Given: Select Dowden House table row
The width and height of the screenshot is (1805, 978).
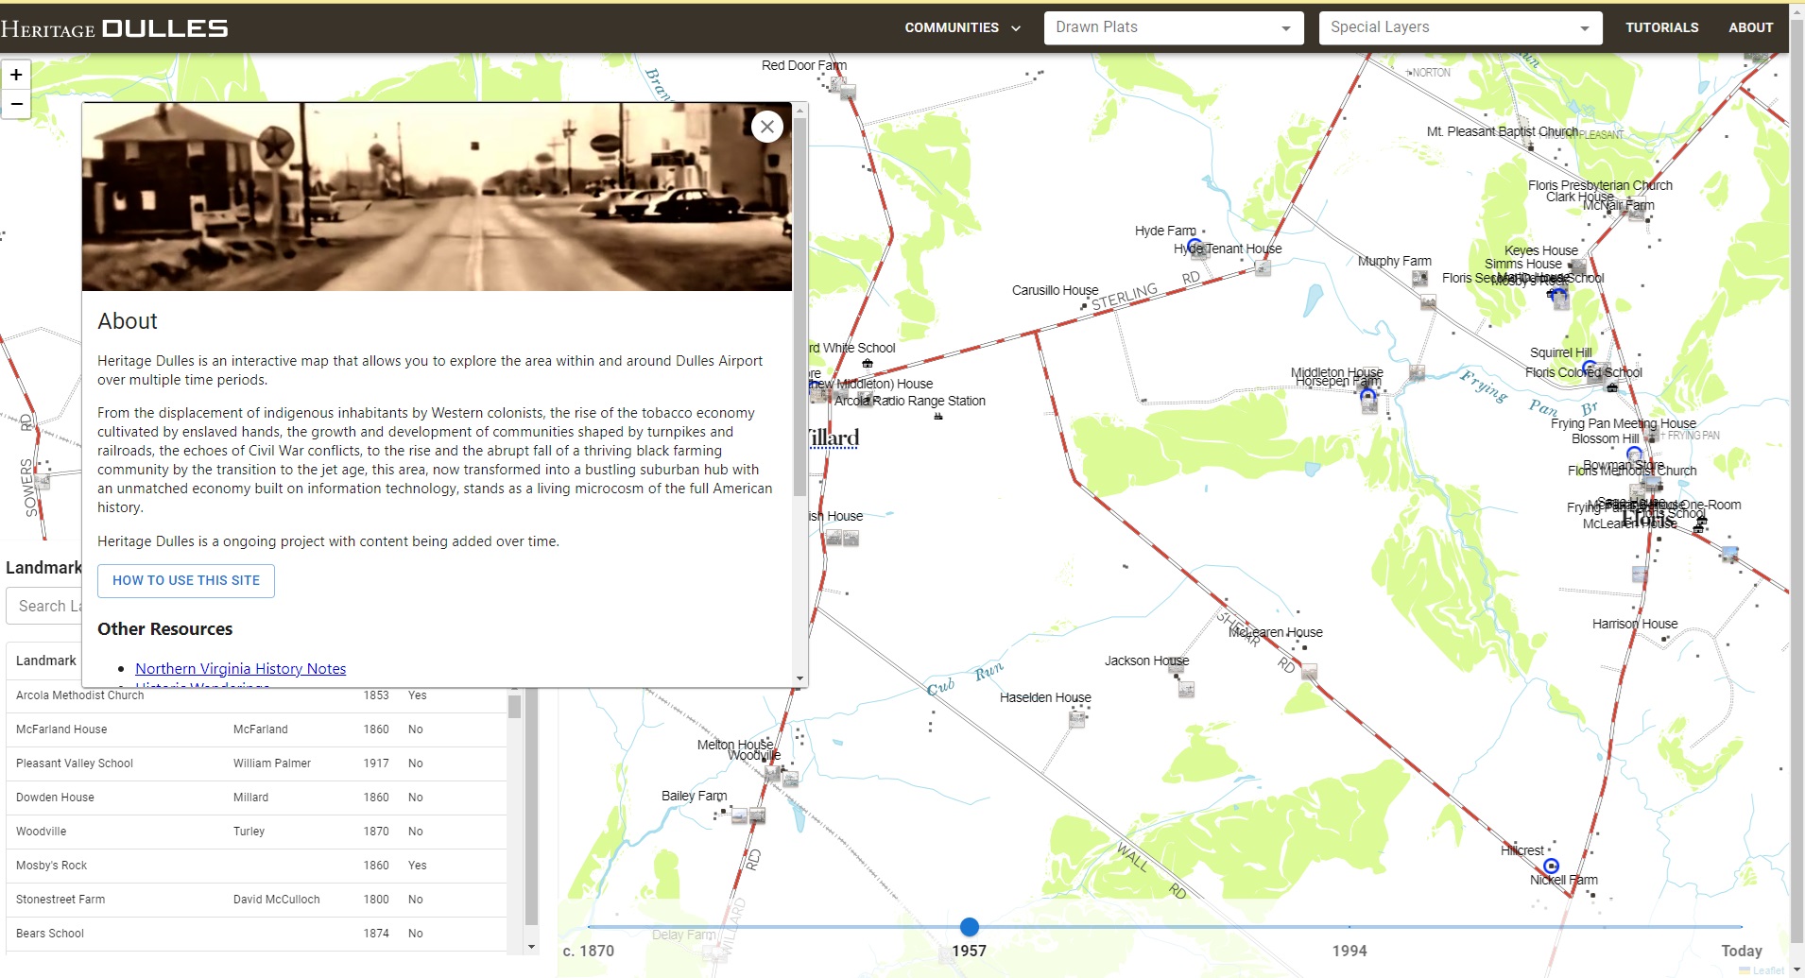Looking at the screenshot, I should coord(256,798).
